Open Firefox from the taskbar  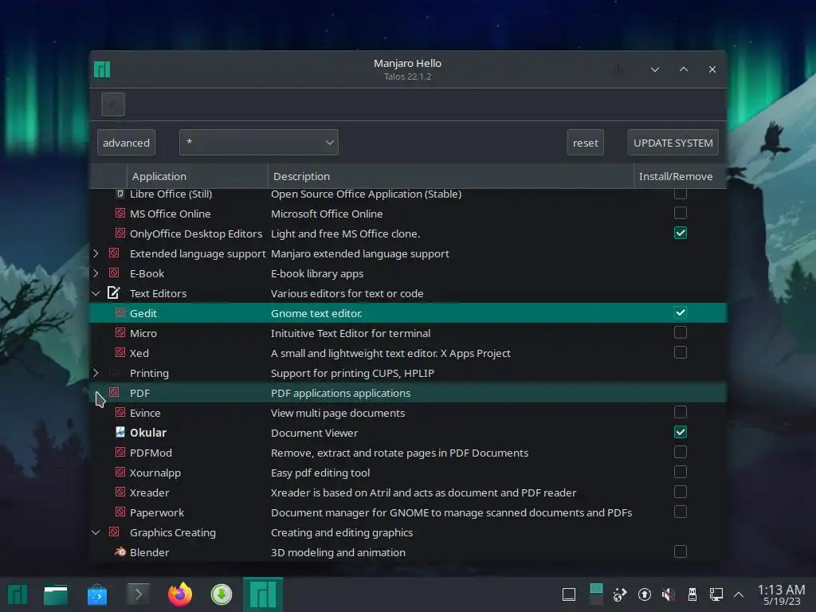(180, 594)
